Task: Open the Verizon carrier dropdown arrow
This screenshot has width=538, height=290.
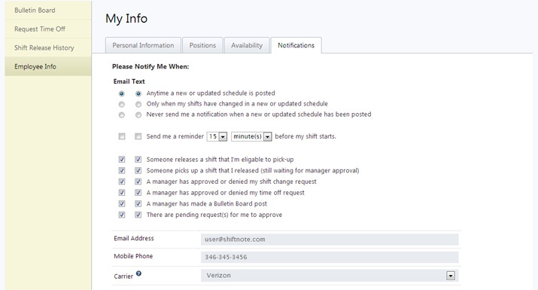Action: [451, 276]
